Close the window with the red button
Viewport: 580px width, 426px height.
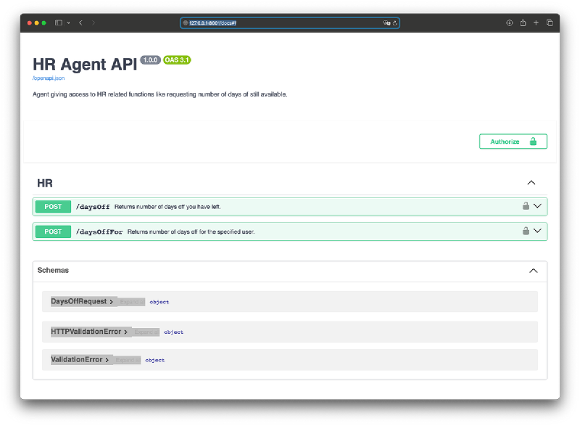click(29, 23)
